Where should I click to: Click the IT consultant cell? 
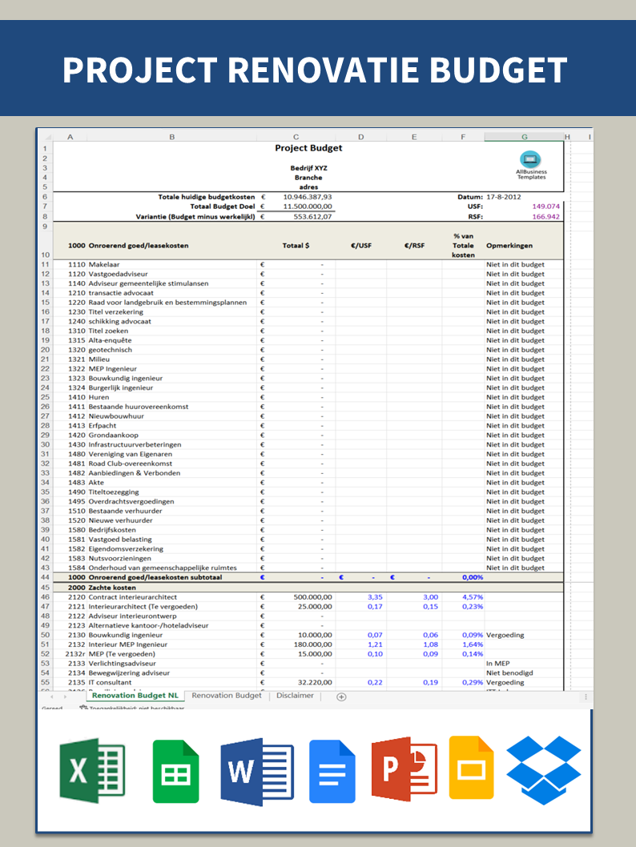pyautogui.click(x=110, y=683)
